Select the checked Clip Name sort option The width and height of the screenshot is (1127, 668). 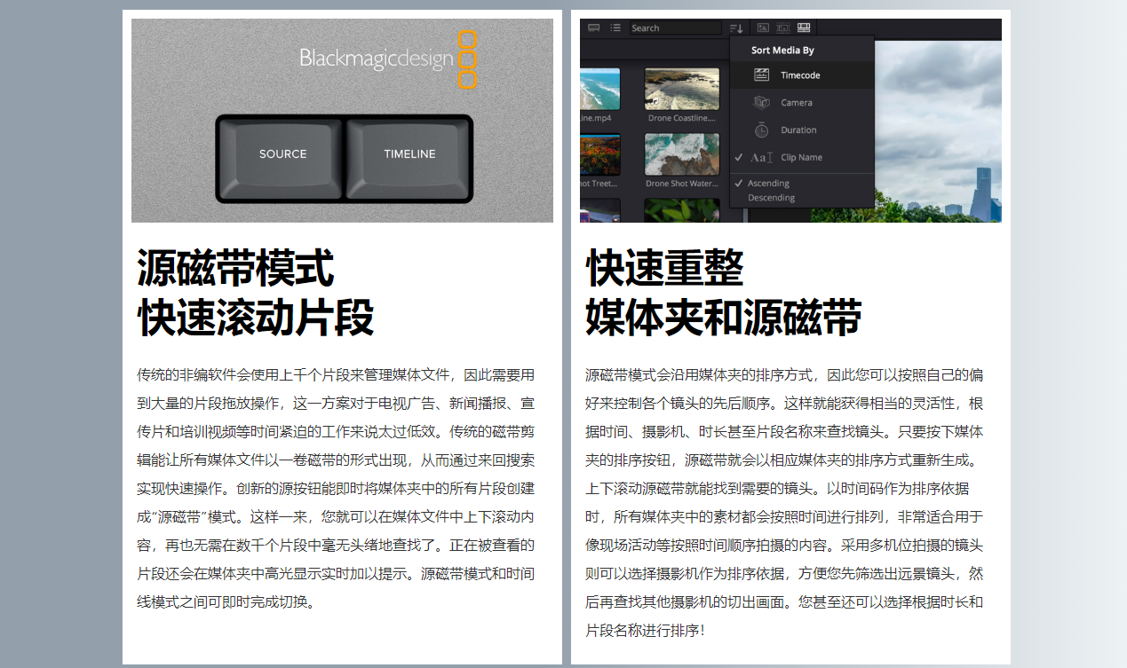pyautogui.click(x=801, y=157)
